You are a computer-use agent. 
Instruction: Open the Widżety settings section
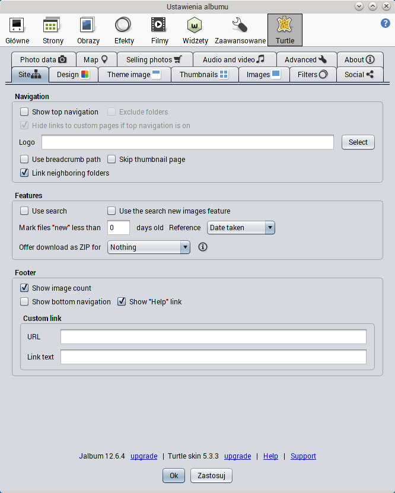point(195,30)
